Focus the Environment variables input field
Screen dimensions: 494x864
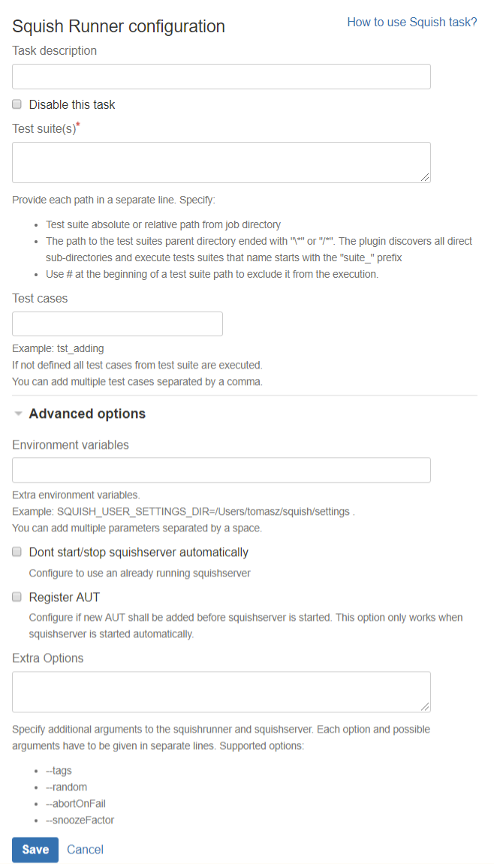[x=221, y=470]
